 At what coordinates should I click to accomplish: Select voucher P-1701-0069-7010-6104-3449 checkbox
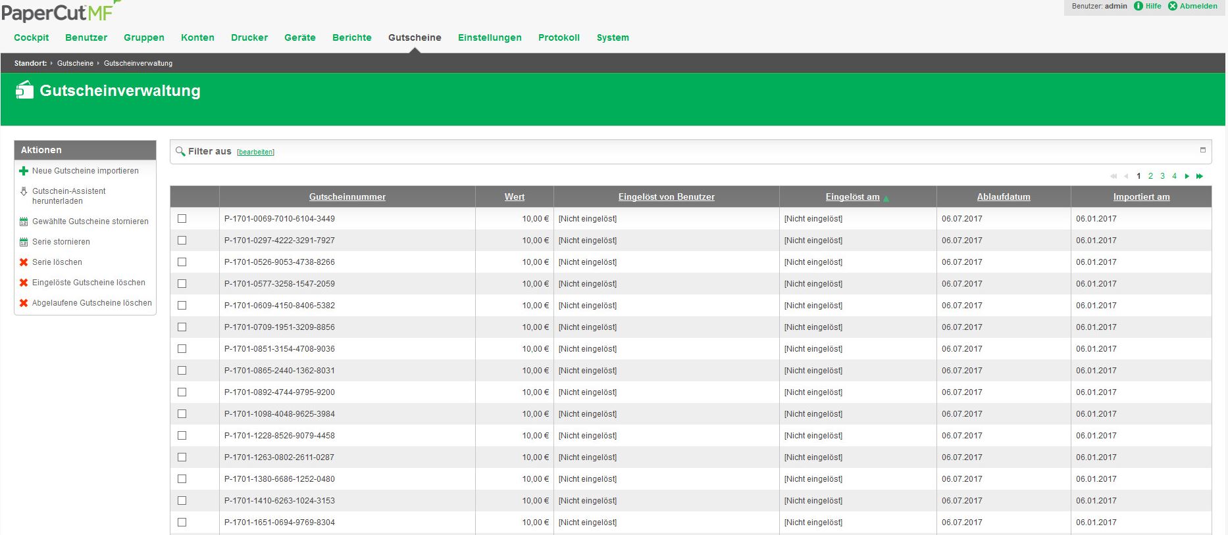tap(182, 219)
